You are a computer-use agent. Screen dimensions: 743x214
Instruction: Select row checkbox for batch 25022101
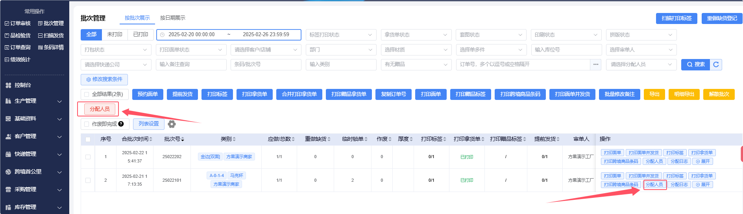88,180
